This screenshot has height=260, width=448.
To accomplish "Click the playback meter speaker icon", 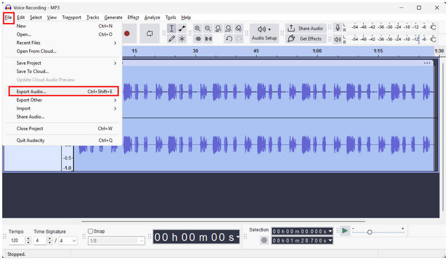I will click(x=338, y=39).
